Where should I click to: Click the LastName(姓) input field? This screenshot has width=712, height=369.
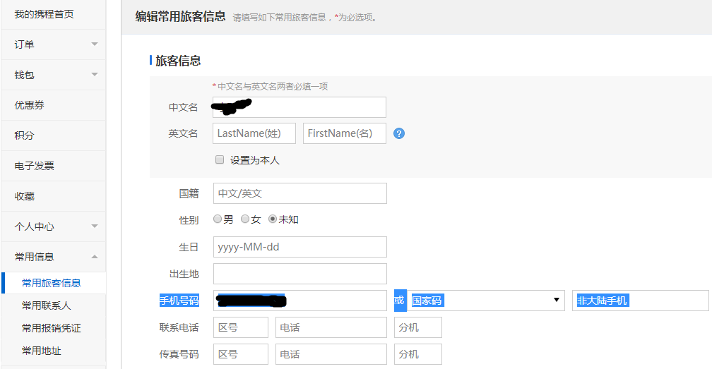click(254, 133)
